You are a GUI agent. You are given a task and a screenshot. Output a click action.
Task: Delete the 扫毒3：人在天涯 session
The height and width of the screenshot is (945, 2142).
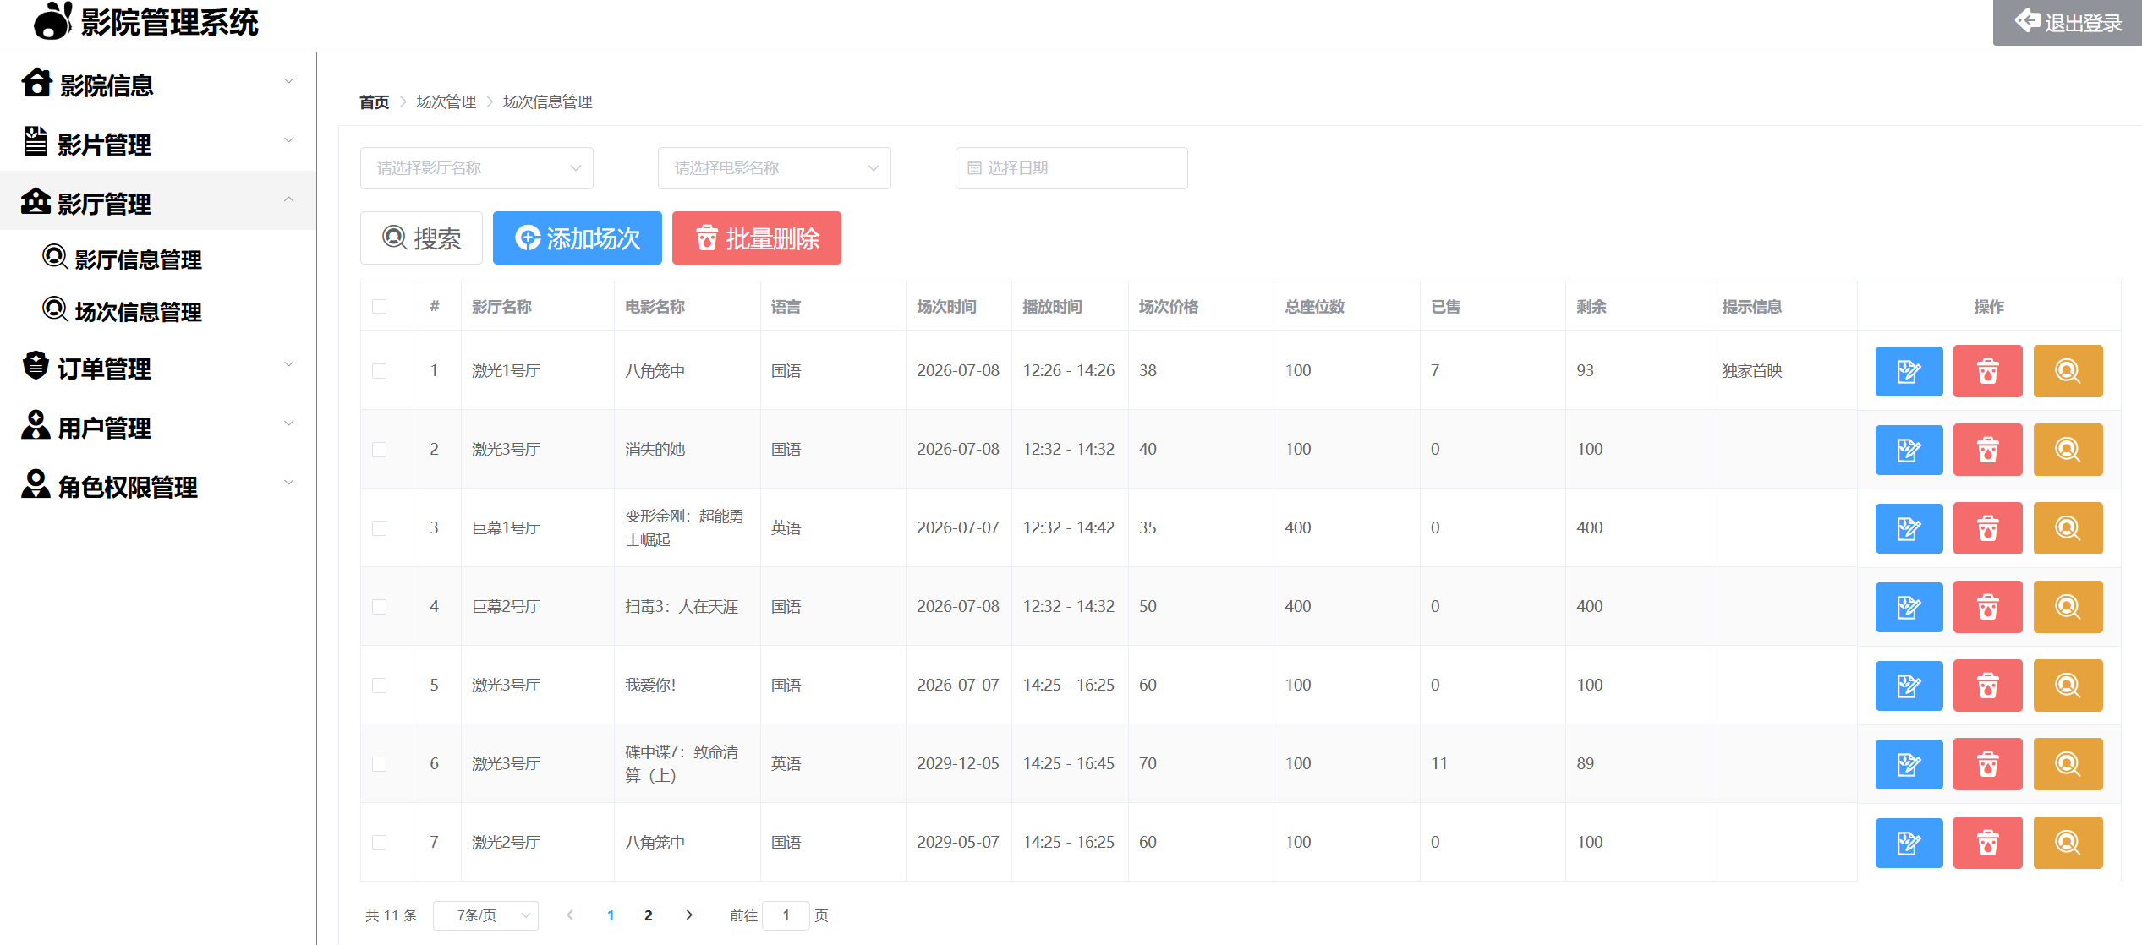(1987, 607)
